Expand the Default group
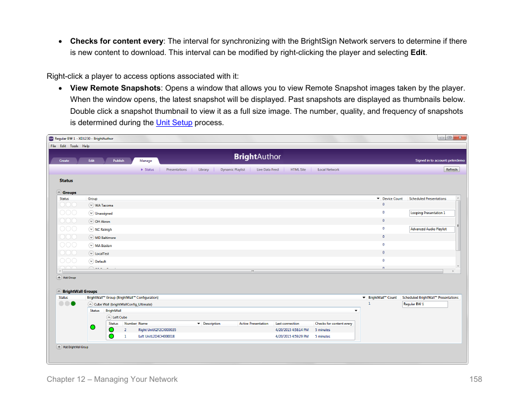The image size is (515, 398). coord(91,262)
